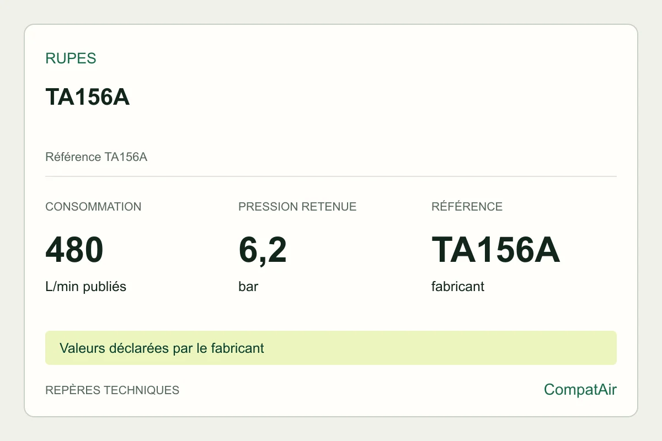Screen dimensions: 662x441
Task: Open the CompatAir link
Action: (x=580, y=390)
